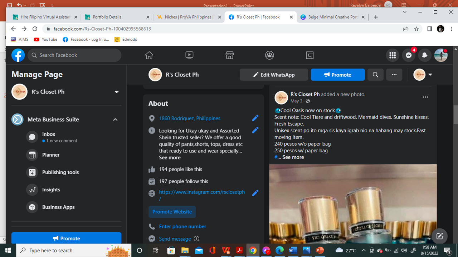The width and height of the screenshot is (458, 257).
Task: Click the Facebook logo icon
Action: [x=18, y=55]
